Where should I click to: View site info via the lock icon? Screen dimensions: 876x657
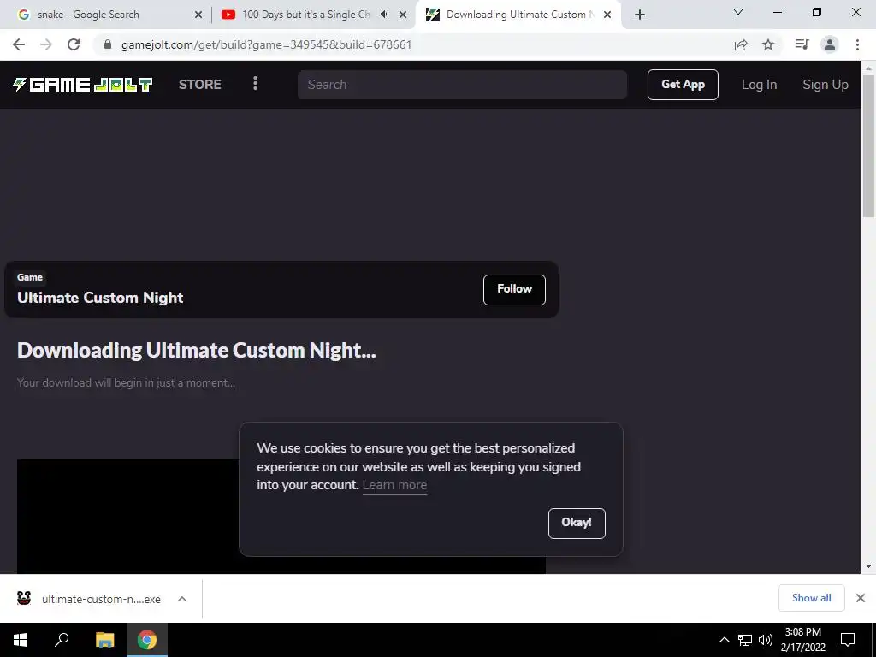point(108,44)
